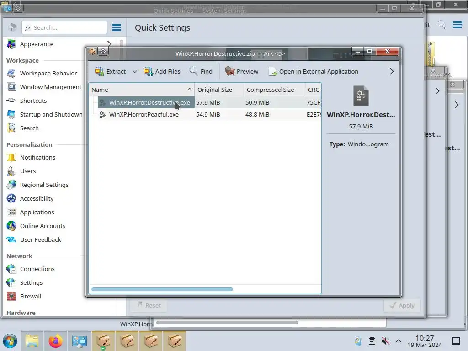The image size is (468, 351).
Task: Sort by Original Size column header
Action: click(x=219, y=90)
